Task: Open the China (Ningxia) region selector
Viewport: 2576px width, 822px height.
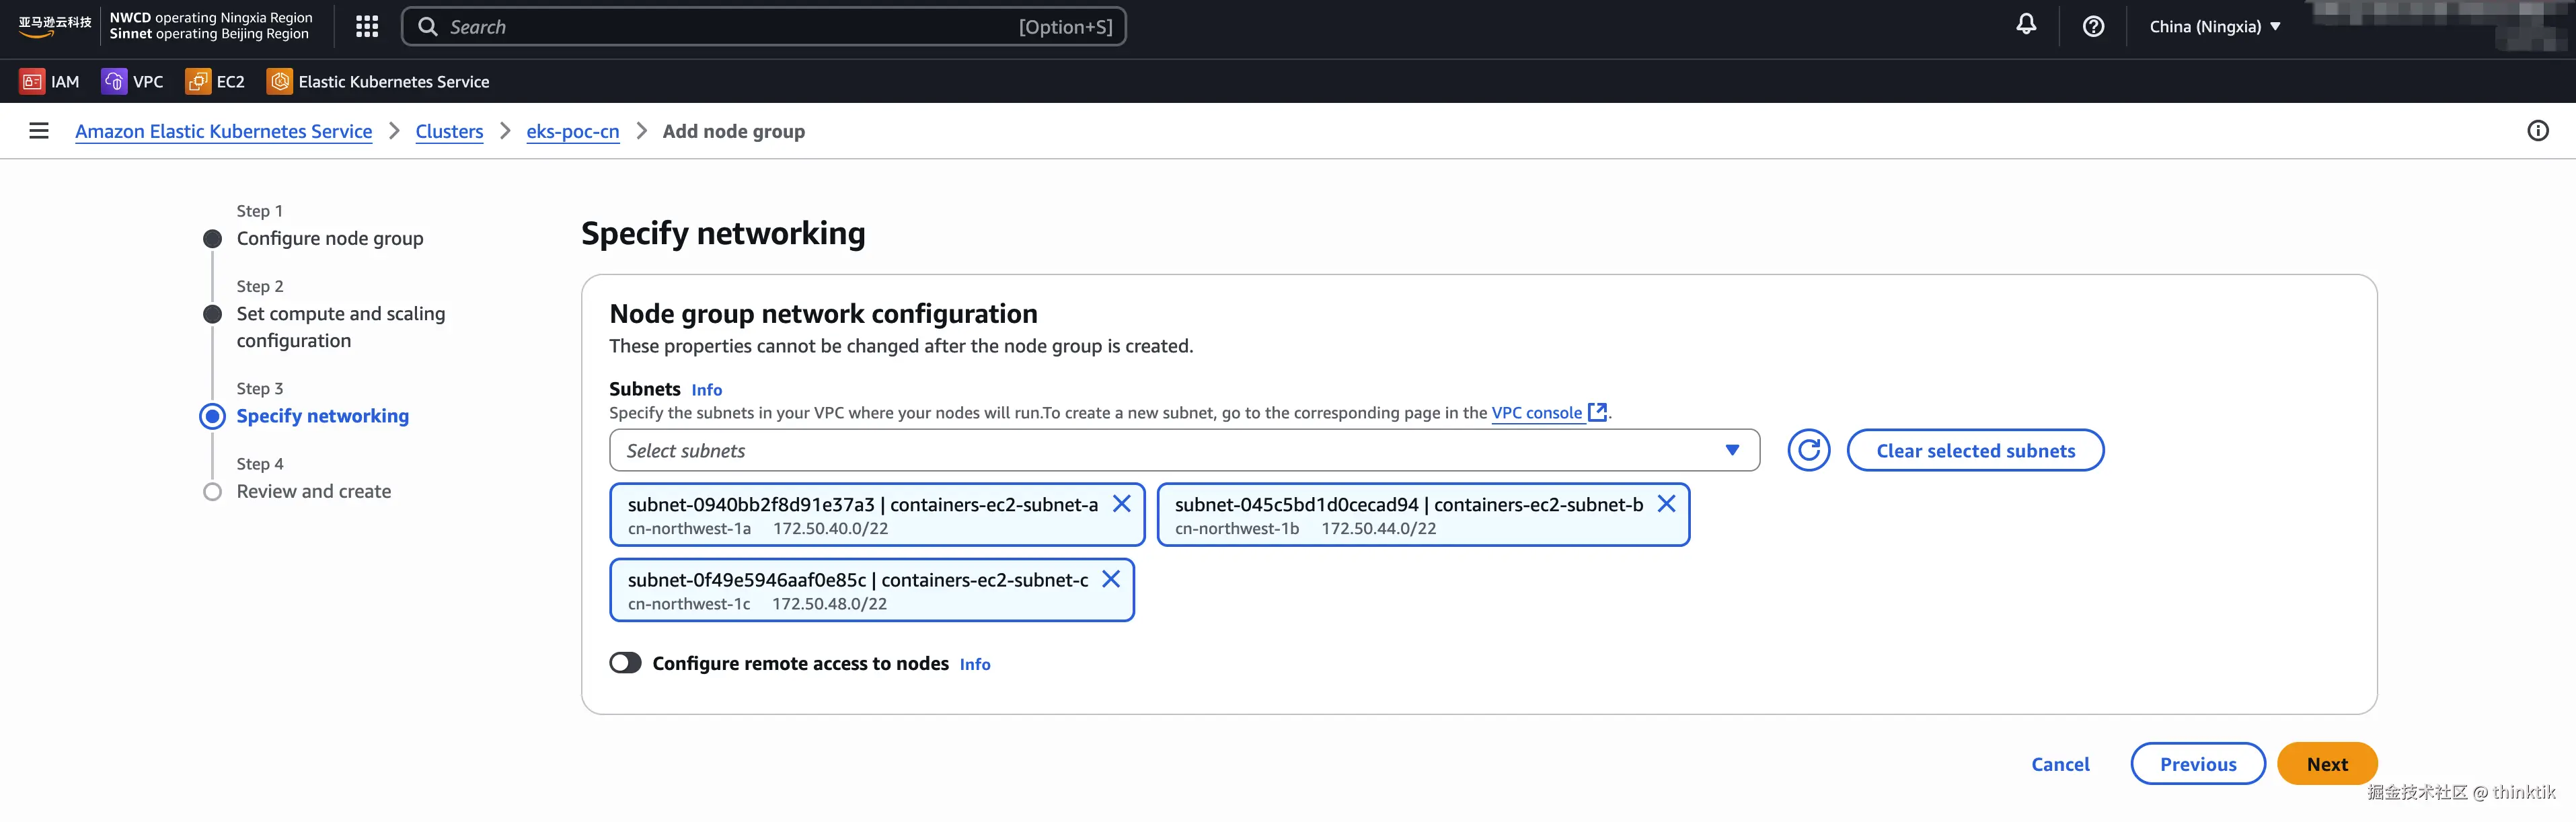Action: (x=2214, y=27)
